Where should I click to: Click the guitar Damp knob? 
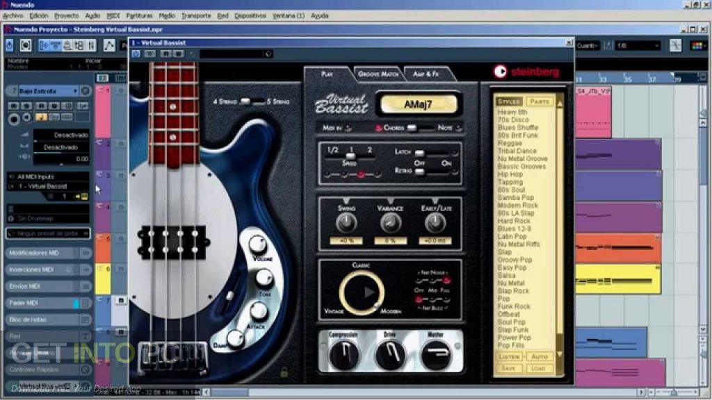coord(235,339)
